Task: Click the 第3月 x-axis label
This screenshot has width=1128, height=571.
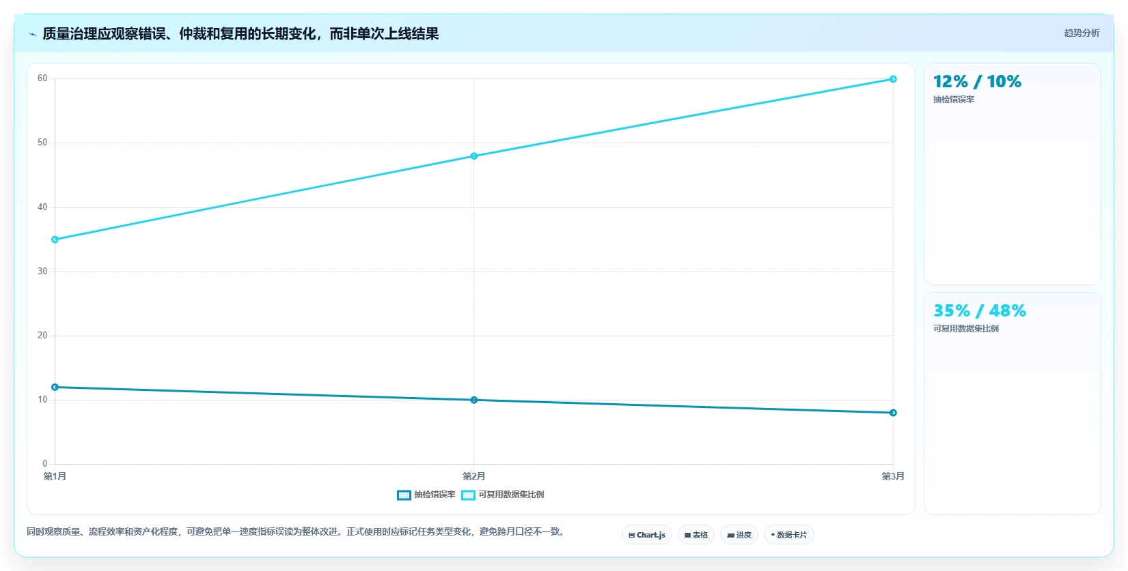Action: [x=893, y=476]
